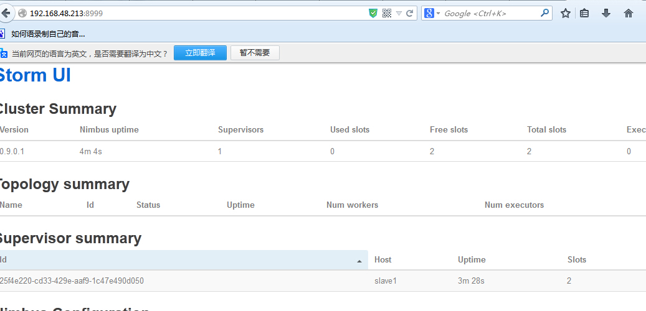This screenshot has height=311, width=646.
Task: Click the translate bar icon
Action: point(3,53)
